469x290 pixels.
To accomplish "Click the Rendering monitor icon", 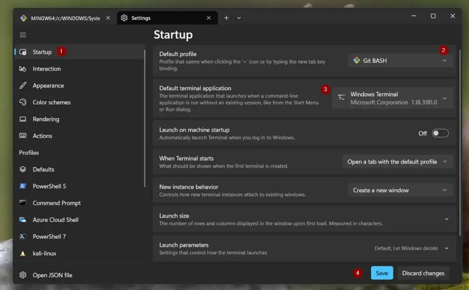I will [23, 119].
